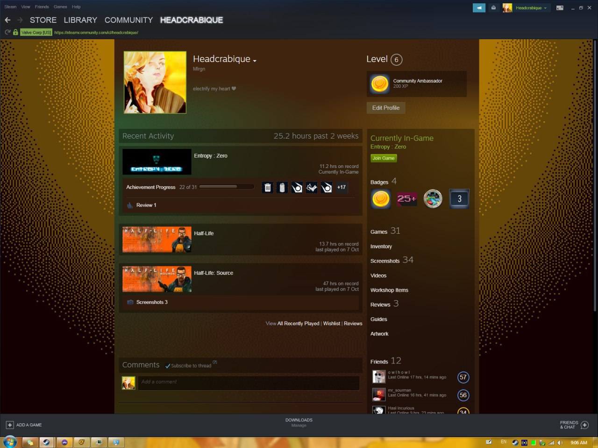Viewport: 598px width, 448px height.
Task: Open the Screenshots 34 link
Action: point(392,260)
